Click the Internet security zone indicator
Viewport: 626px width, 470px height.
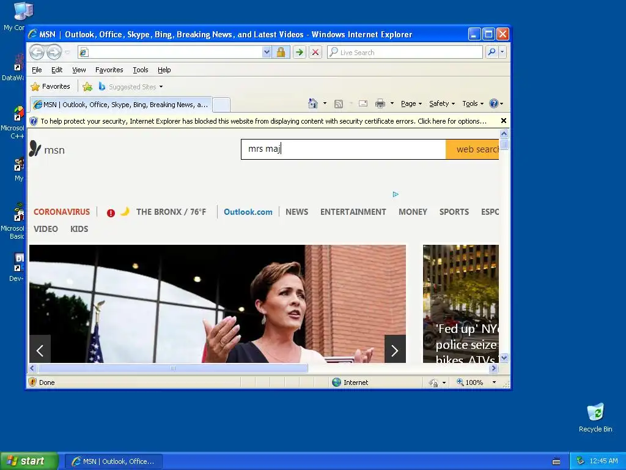[350, 382]
